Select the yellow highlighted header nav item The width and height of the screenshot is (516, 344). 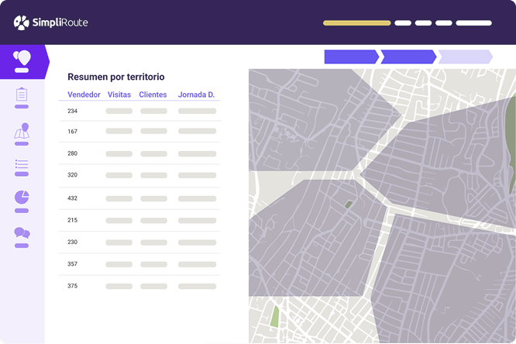click(356, 23)
